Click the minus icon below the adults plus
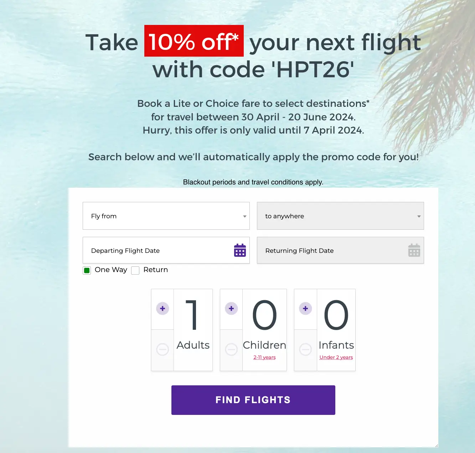 pyautogui.click(x=162, y=349)
